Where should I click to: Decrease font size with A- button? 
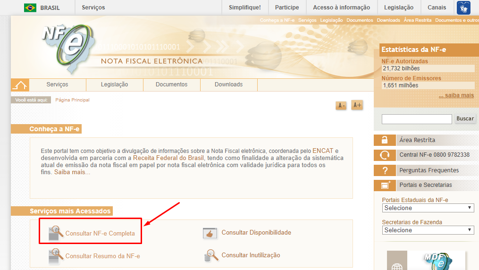tap(341, 106)
